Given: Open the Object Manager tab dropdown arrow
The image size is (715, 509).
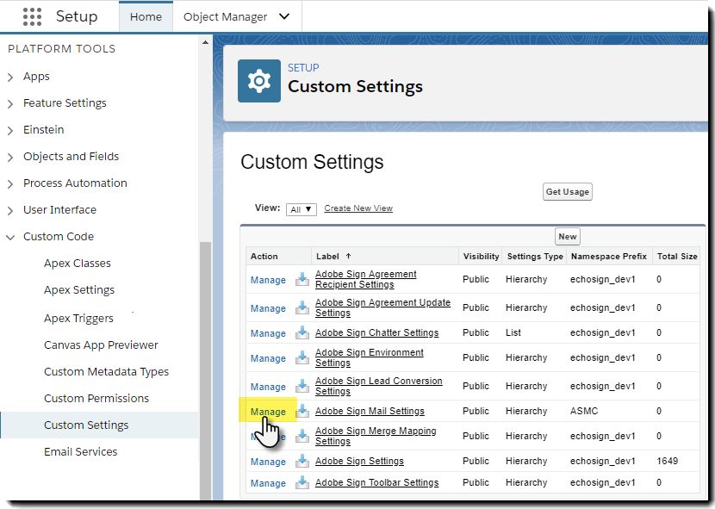Looking at the screenshot, I should pyautogui.click(x=284, y=17).
